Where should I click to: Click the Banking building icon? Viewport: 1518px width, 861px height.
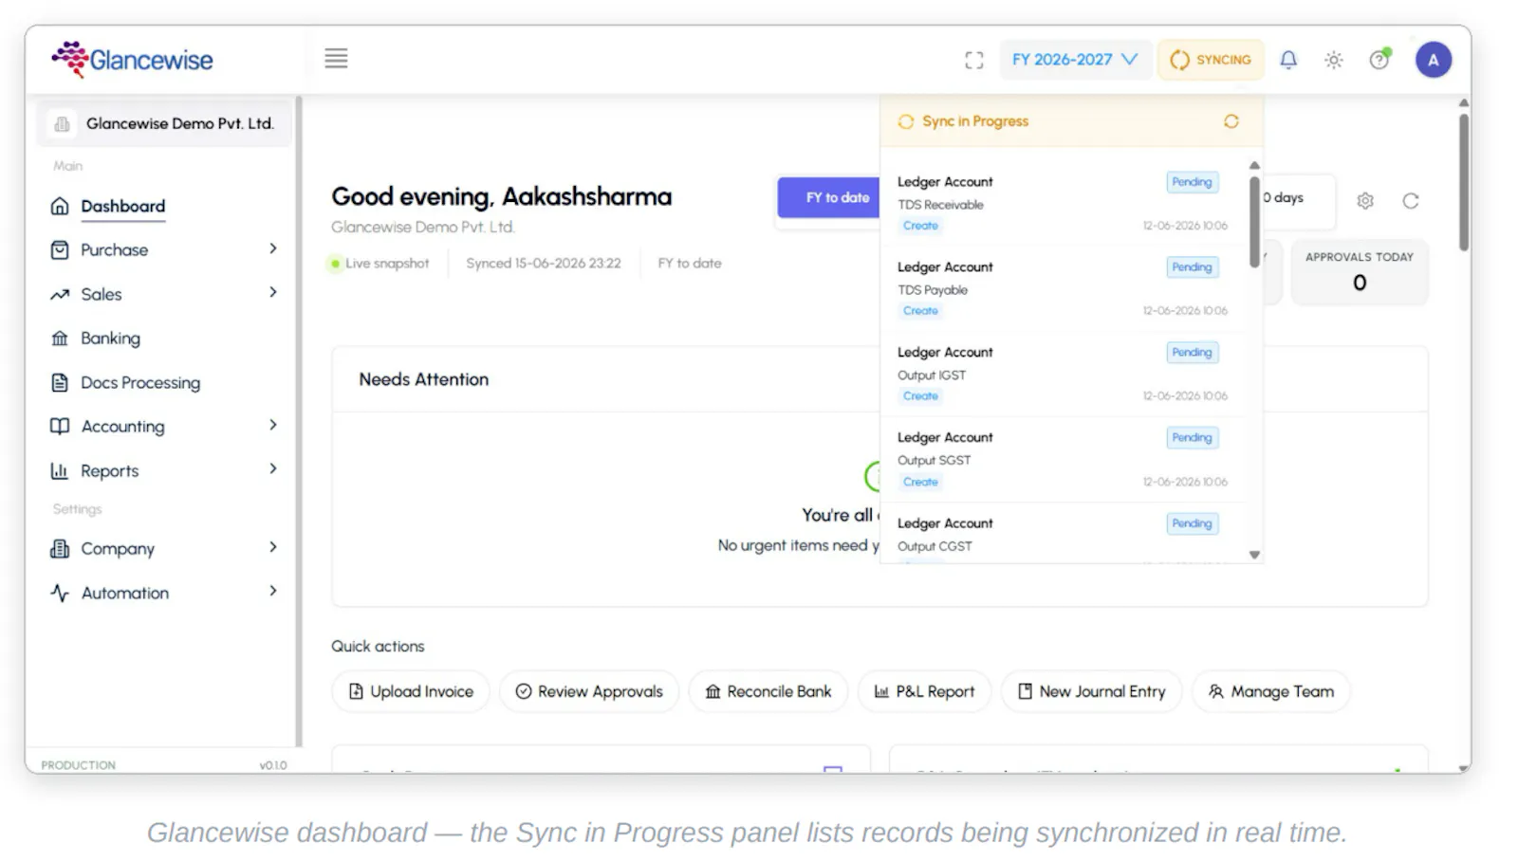(x=60, y=339)
